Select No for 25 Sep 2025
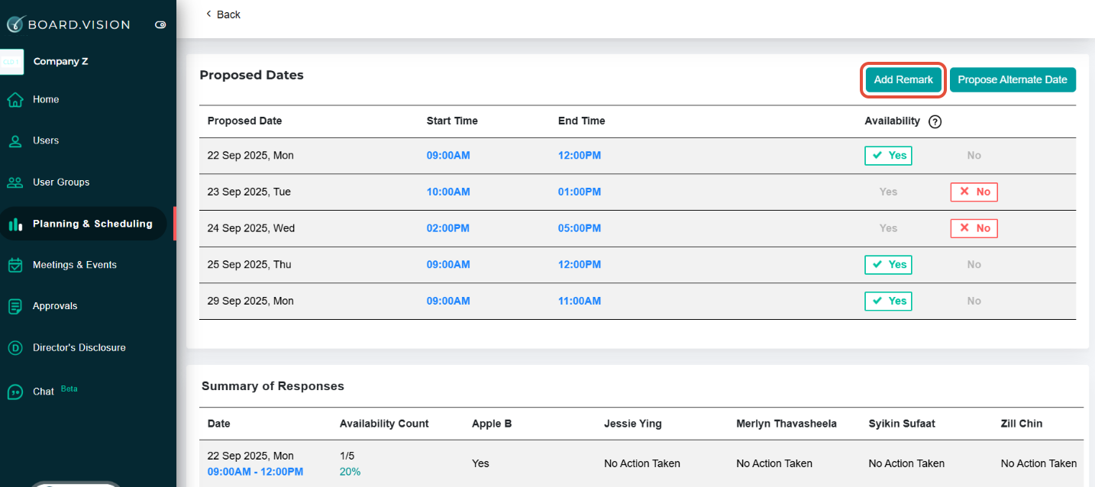The image size is (1095, 487). [x=974, y=265]
